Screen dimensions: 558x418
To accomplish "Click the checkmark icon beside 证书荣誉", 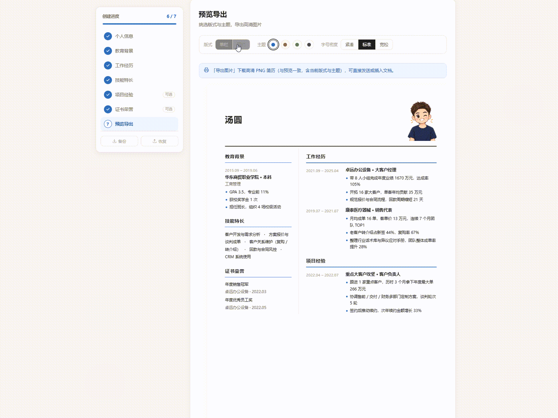I will [x=108, y=109].
